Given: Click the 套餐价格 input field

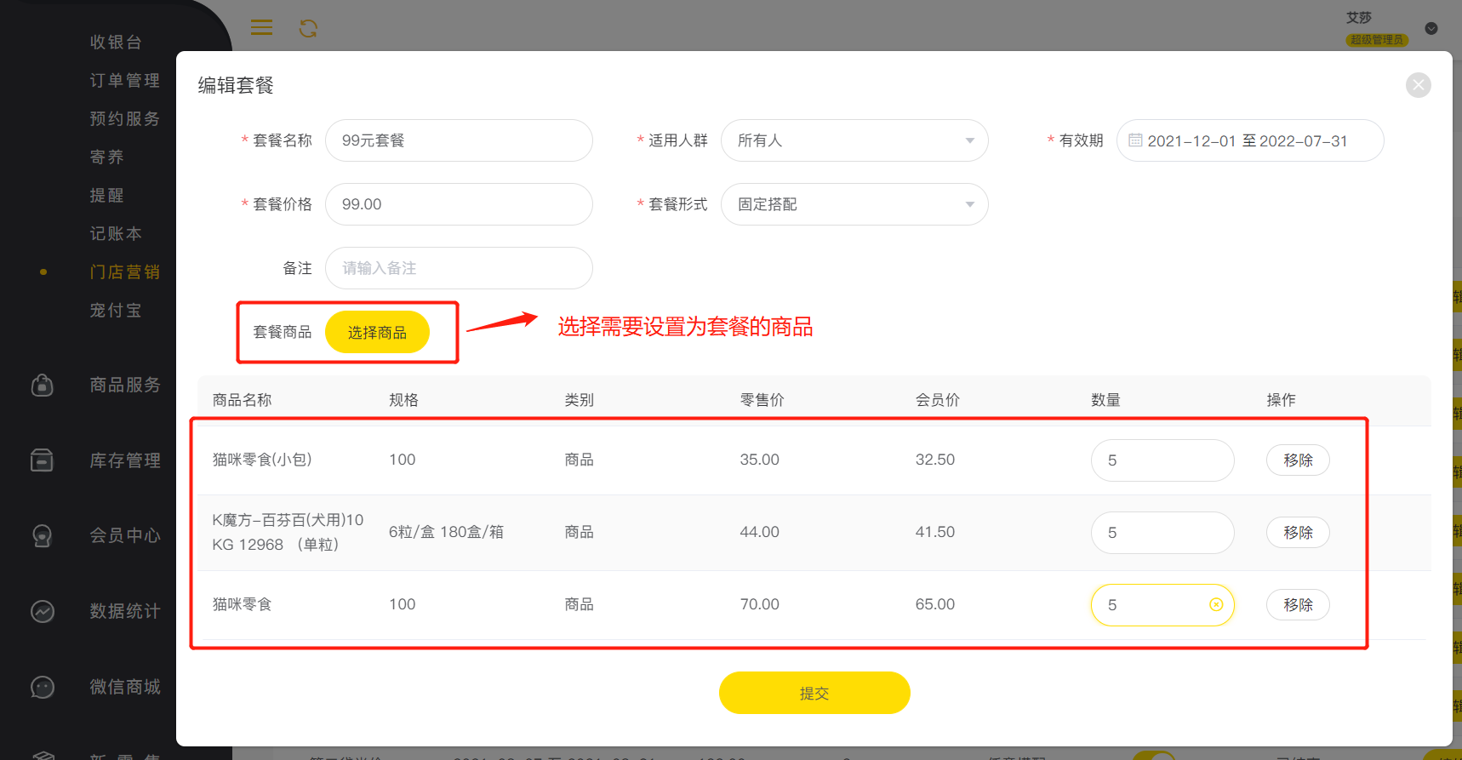Looking at the screenshot, I should point(459,204).
